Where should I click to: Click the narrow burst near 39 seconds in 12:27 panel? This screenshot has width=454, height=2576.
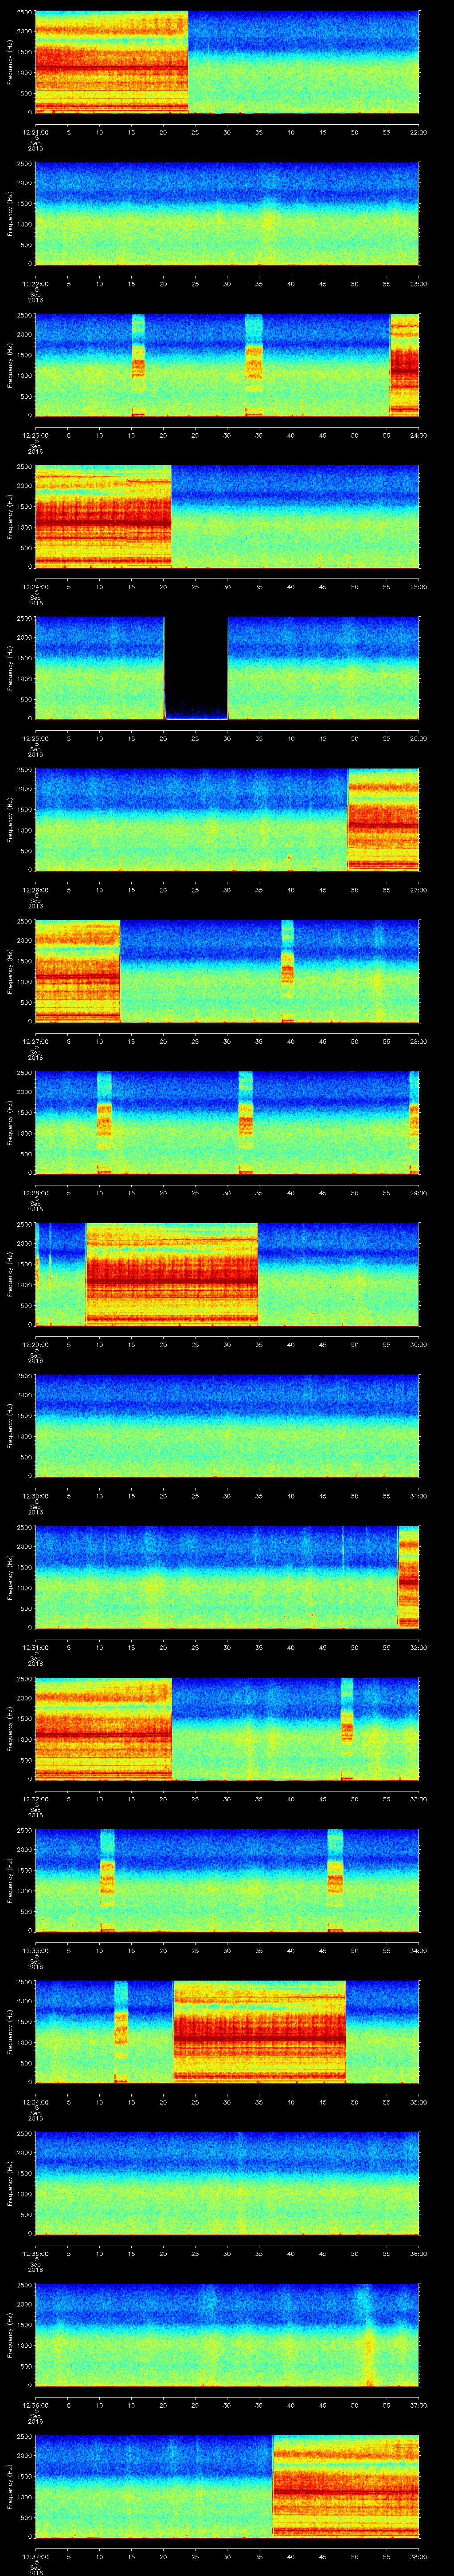[x=287, y=970]
